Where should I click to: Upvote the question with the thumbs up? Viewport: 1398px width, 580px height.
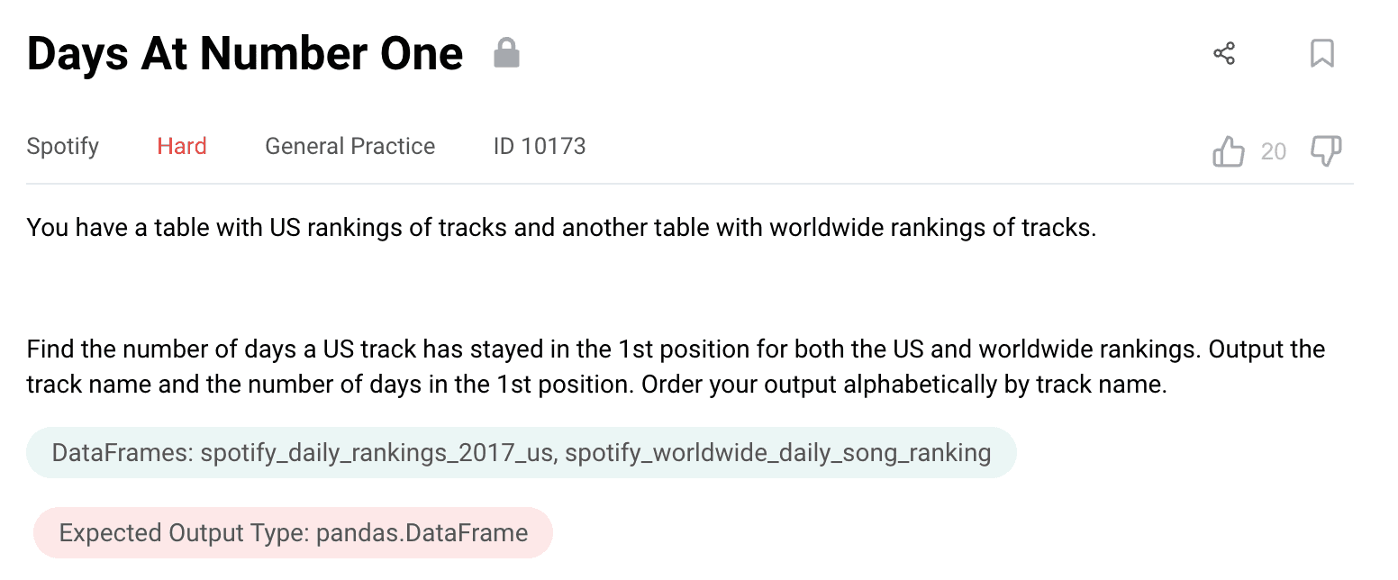[1228, 150]
